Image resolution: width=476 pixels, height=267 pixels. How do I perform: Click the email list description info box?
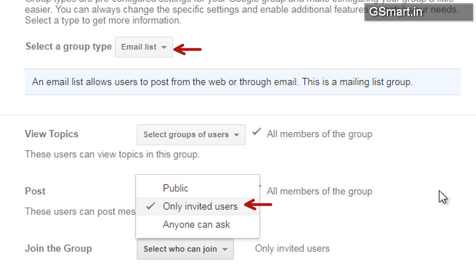coord(242,82)
